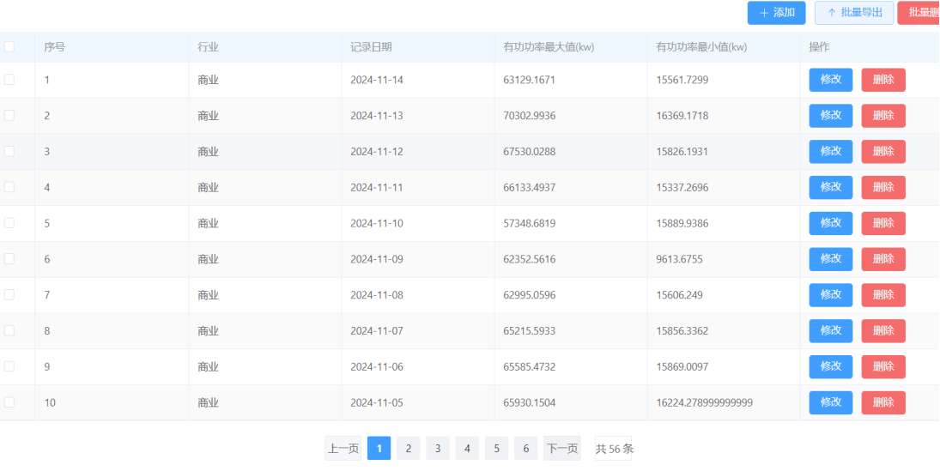Click 删除 for the 2024-11-10 record
The image size is (940, 471).
pyautogui.click(x=883, y=224)
